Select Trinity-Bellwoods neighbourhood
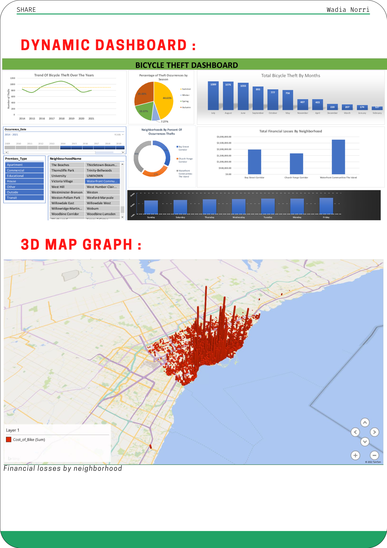 click(x=102, y=170)
